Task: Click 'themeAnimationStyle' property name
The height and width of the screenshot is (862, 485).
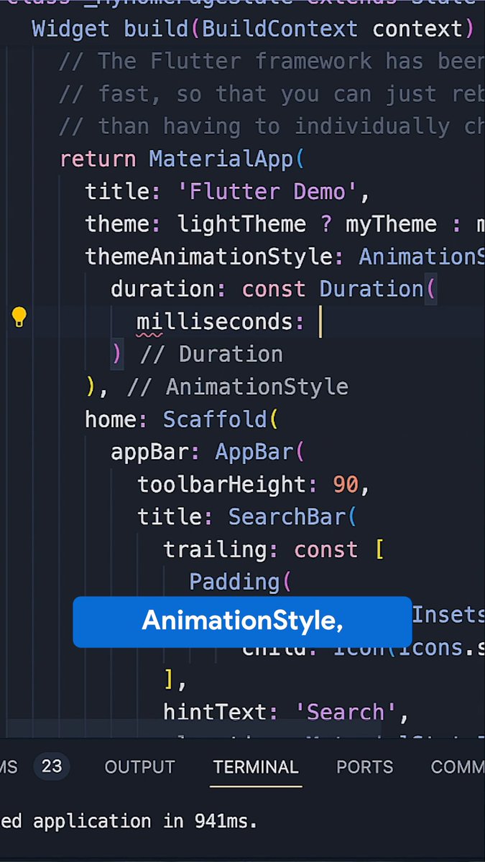Action: pos(210,256)
